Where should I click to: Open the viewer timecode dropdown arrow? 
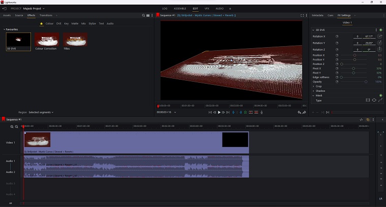[175, 112]
